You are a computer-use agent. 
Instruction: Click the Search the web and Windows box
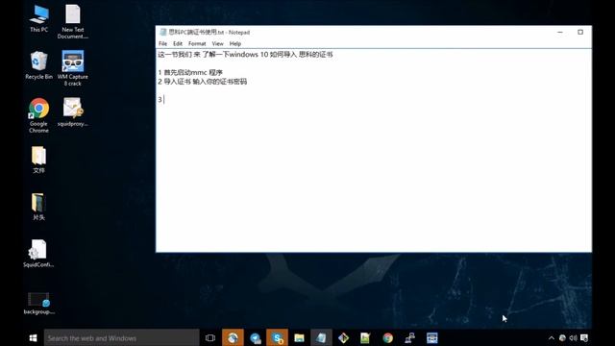click(122, 337)
